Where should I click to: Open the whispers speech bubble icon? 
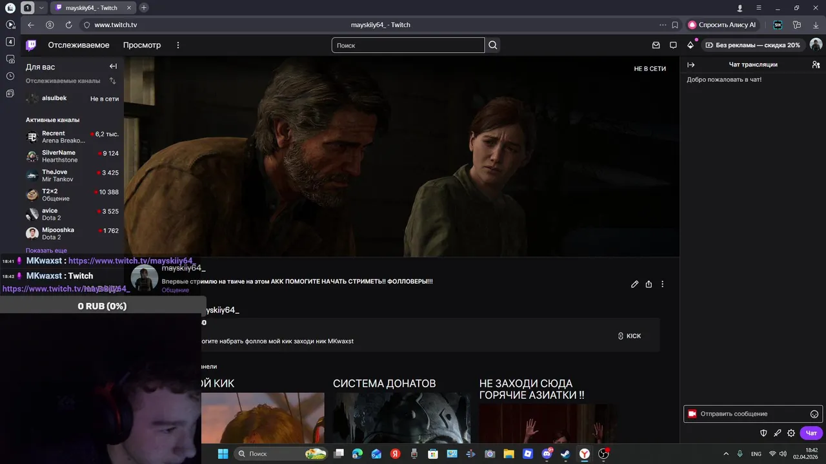[673, 45]
